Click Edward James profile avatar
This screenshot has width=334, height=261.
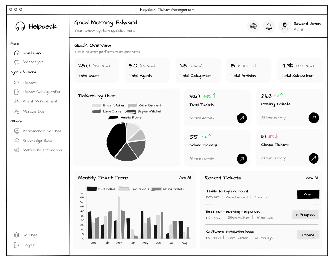tap(285, 26)
